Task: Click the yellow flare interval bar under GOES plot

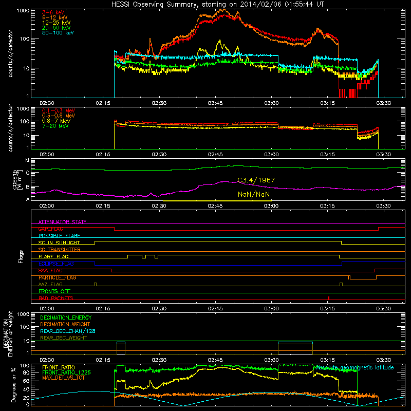Action: pos(217,201)
